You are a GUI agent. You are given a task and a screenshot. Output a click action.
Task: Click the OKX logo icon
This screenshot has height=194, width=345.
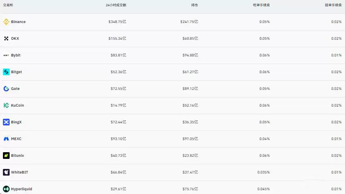pyautogui.click(x=6, y=38)
